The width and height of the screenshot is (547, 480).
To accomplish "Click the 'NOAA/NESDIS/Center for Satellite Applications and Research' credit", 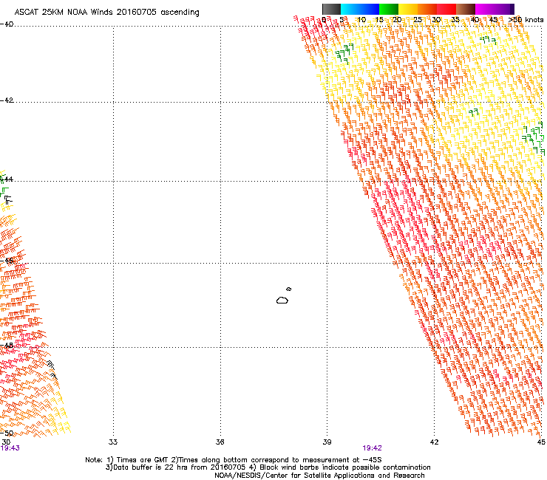I will click(x=319, y=476).
